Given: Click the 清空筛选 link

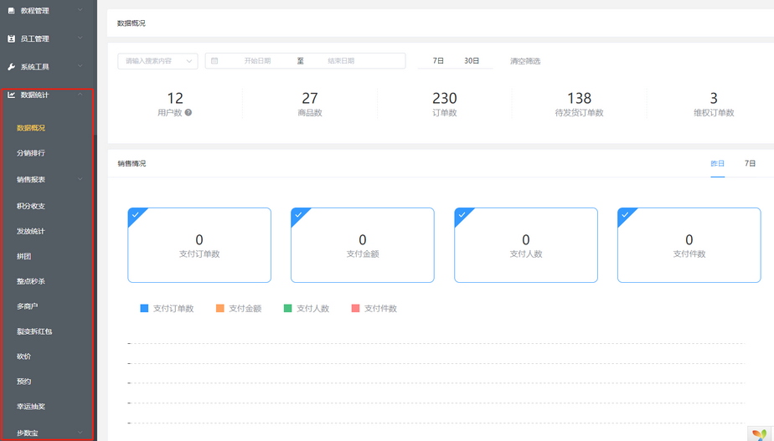Looking at the screenshot, I should coord(525,61).
